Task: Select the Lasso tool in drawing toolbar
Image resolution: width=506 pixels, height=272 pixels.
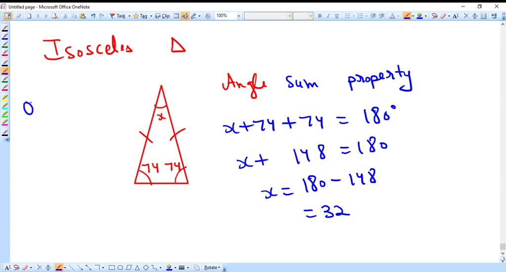Action: tap(16, 268)
